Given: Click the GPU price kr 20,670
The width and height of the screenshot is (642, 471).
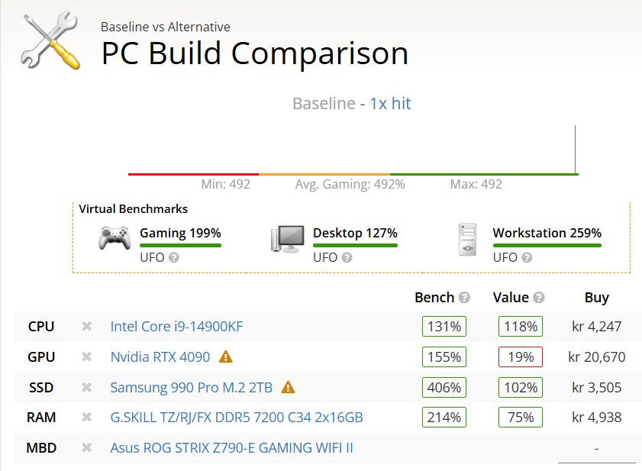Looking at the screenshot, I should (596, 356).
